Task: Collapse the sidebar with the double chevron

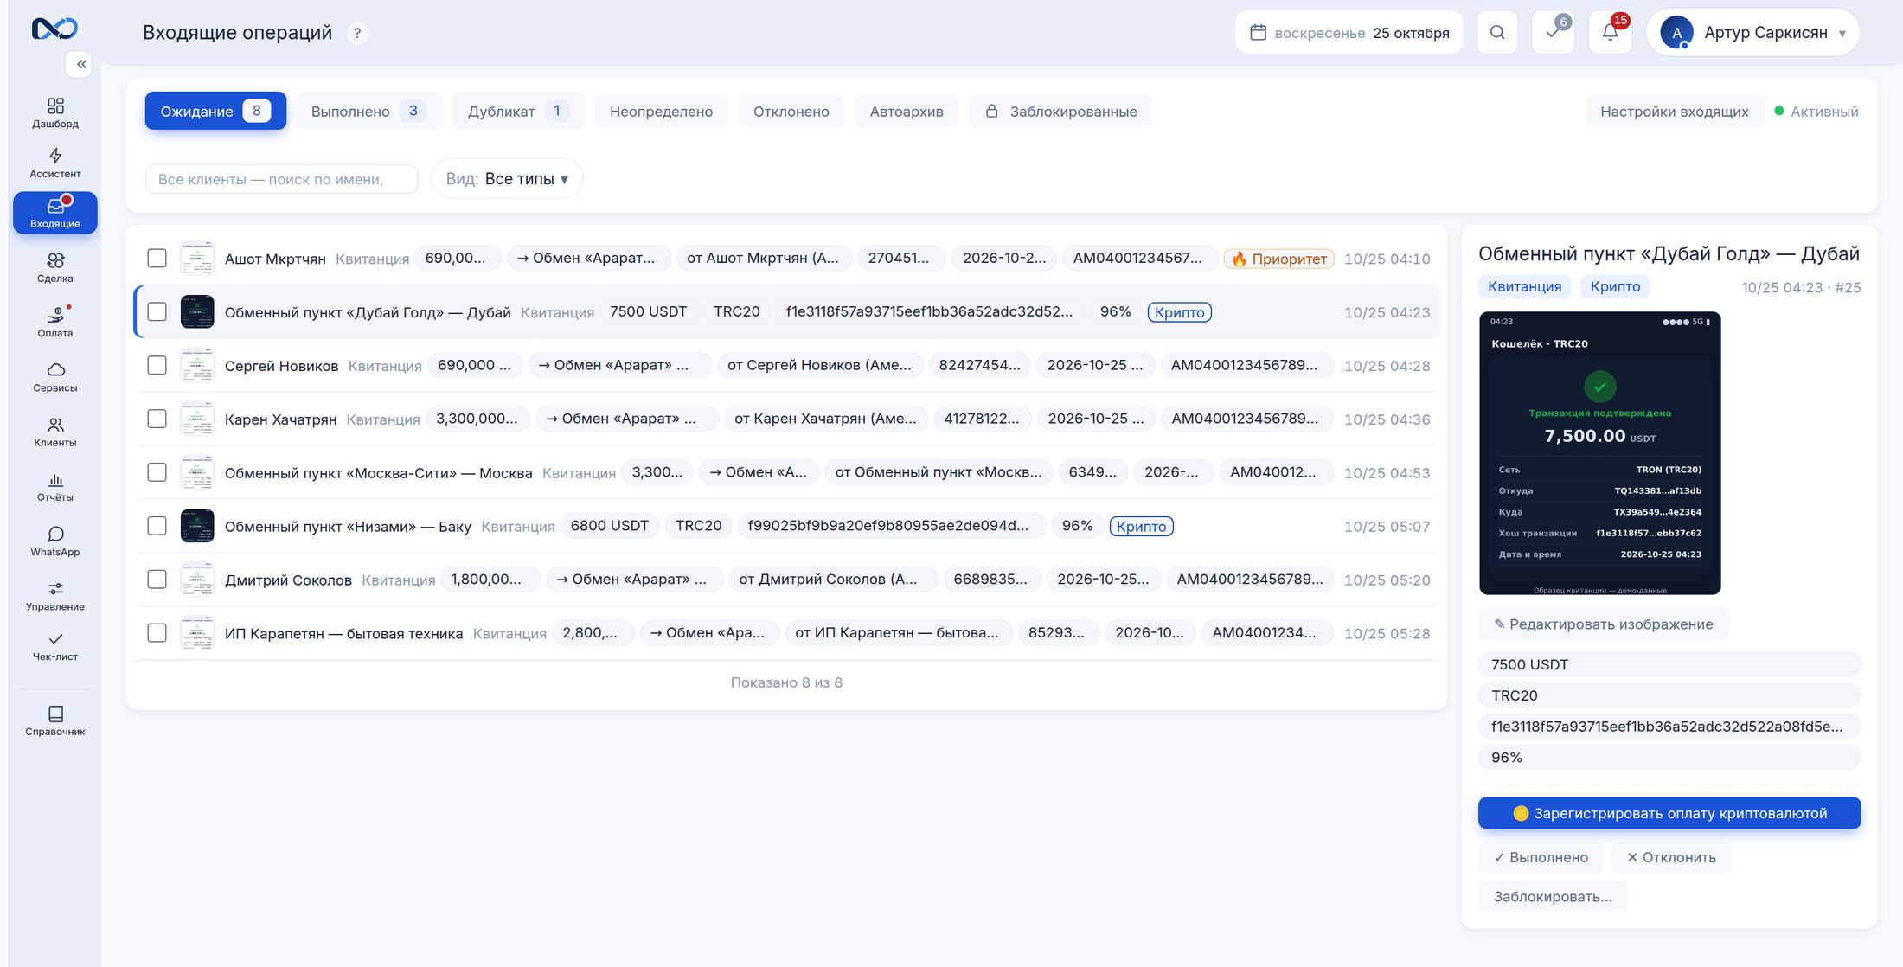Action: pos(80,64)
